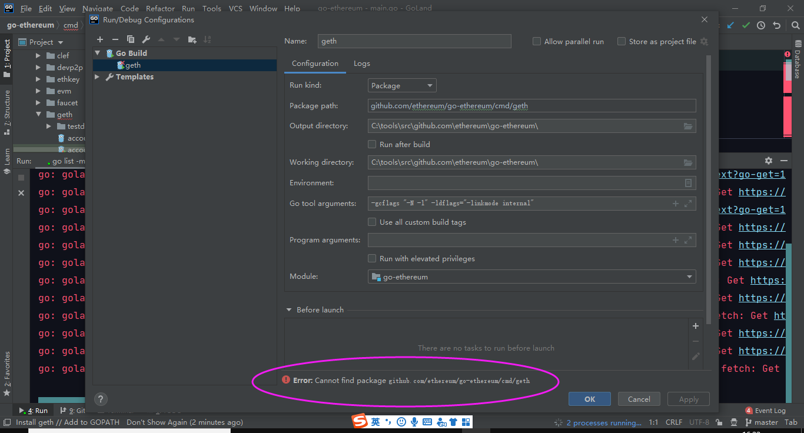The width and height of the screenshot is (804, 433).
Task: Browse for the Working directory folder
Action: [687, 162]
